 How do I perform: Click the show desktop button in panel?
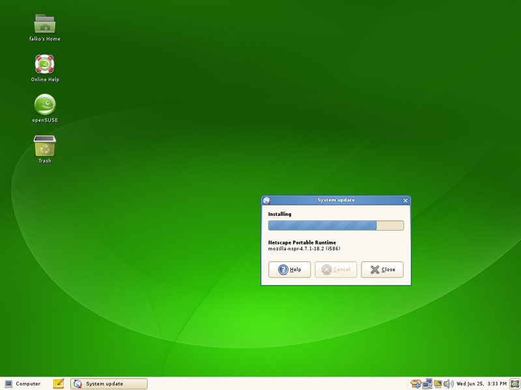(514, 383)
